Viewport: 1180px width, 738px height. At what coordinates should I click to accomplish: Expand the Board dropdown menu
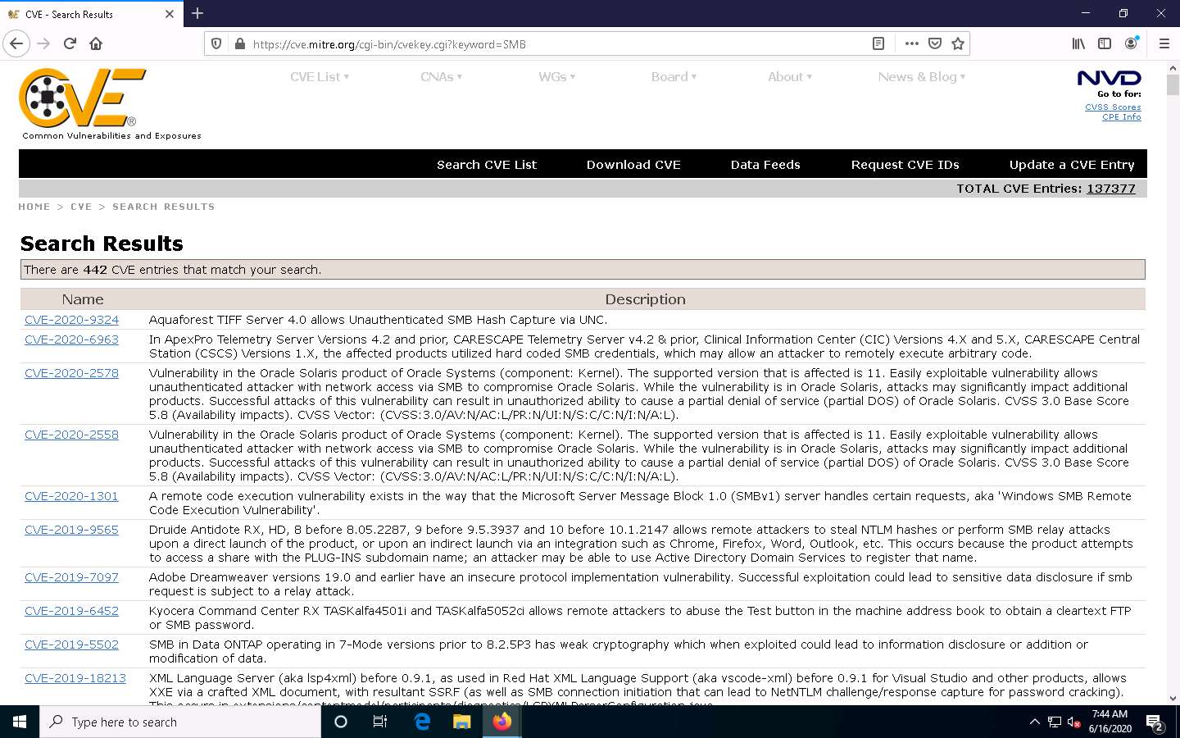(x=674, y=76)
